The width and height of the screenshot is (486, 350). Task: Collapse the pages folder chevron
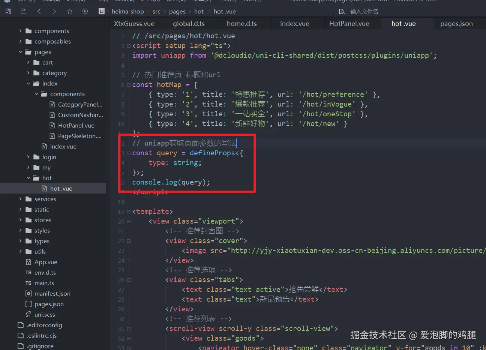point(21,52)
